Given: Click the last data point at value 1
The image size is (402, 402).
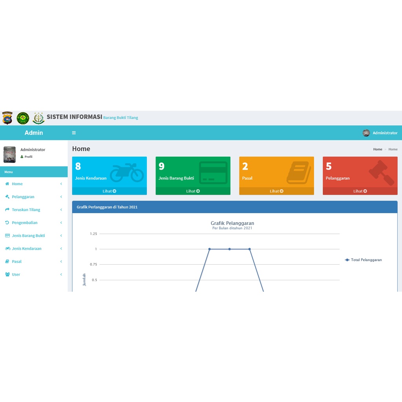Looking at the screenshot, I should [x=249, y=249].
